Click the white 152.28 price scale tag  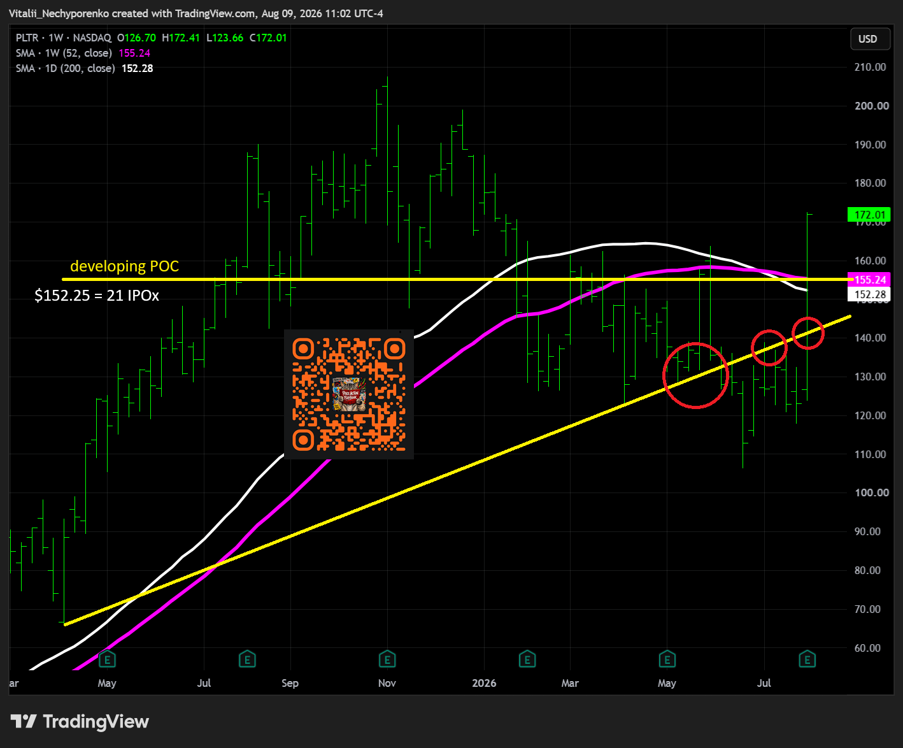tap(869, 294)
